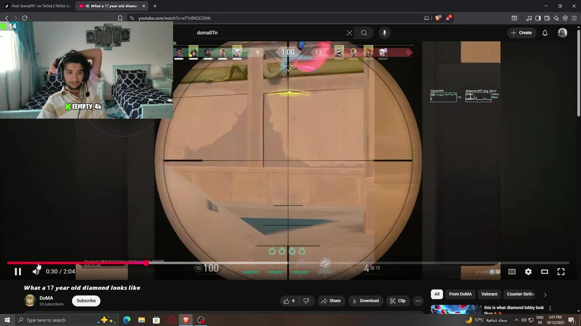Open Opera browser from taskbar
Image resolution: width=581 pixels, height=326 pixels.
(171, 320)
